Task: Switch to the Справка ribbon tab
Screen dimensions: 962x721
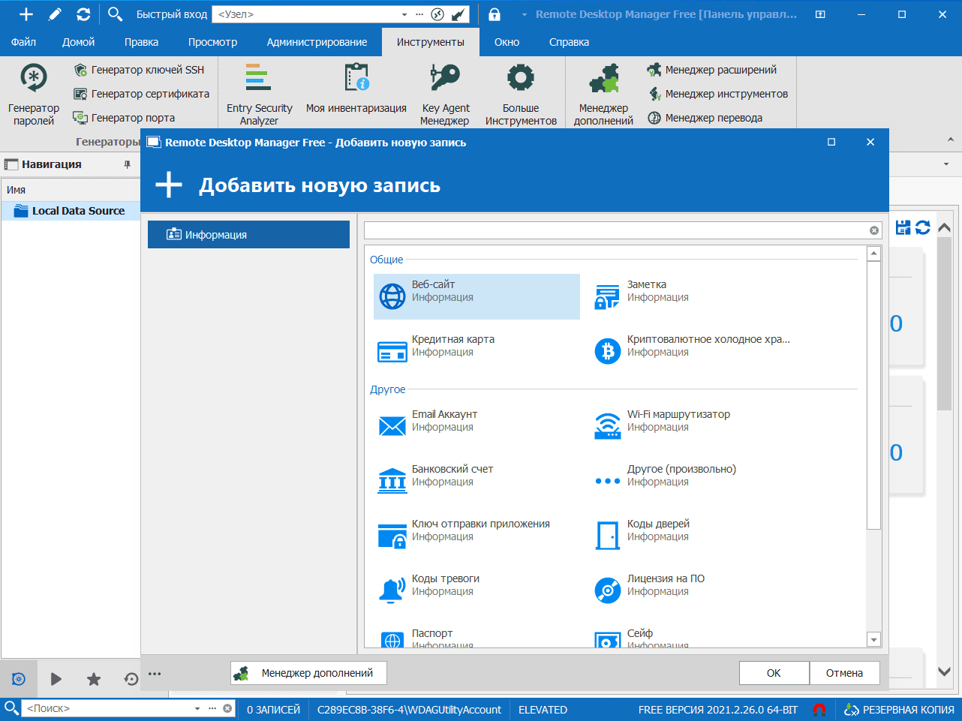Action: coord(569,42)
